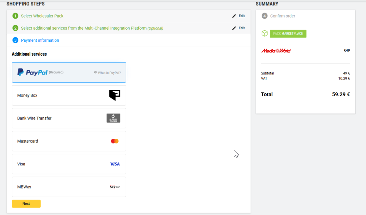Screen dimensions: 366x215
Task: Click the Bank Wire Transfer icon
Action: 113,118
